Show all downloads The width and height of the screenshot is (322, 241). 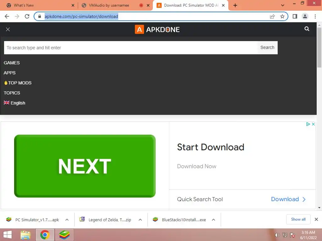point(298,219)
